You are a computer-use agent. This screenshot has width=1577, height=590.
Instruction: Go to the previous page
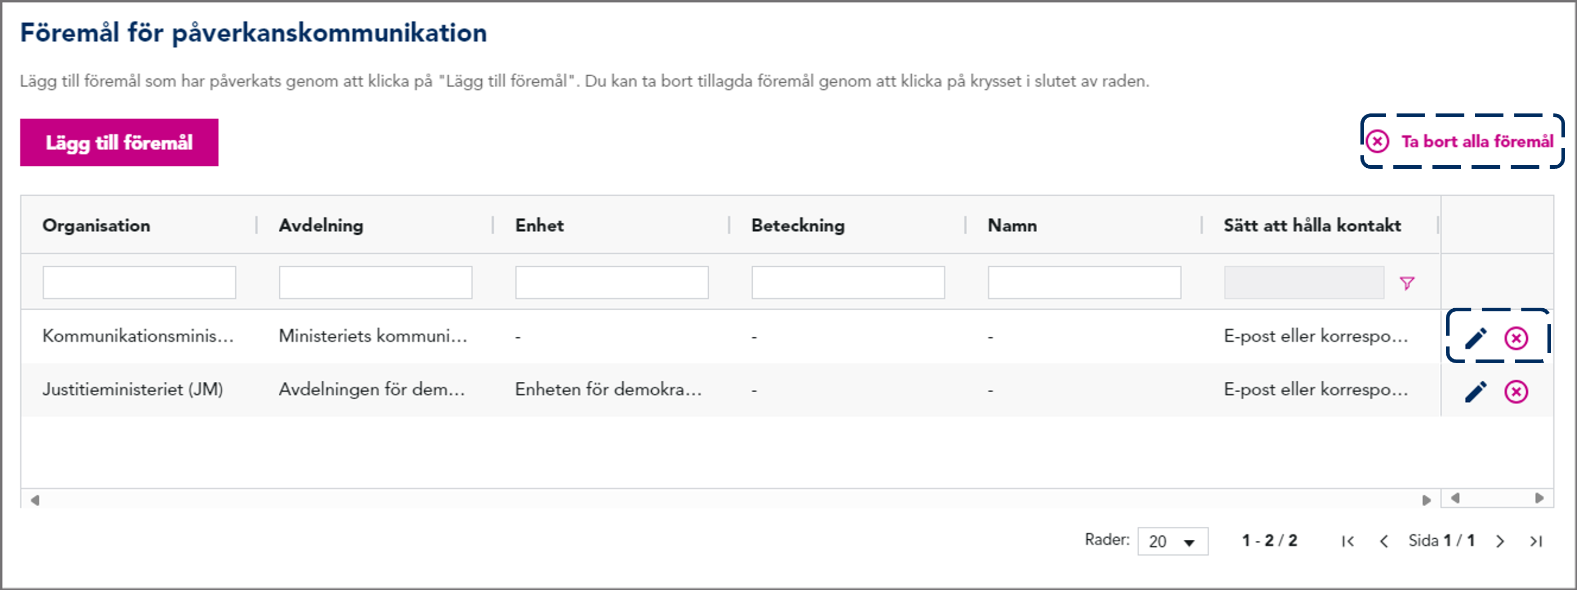pyautogui.click(x=1384, y=541)
